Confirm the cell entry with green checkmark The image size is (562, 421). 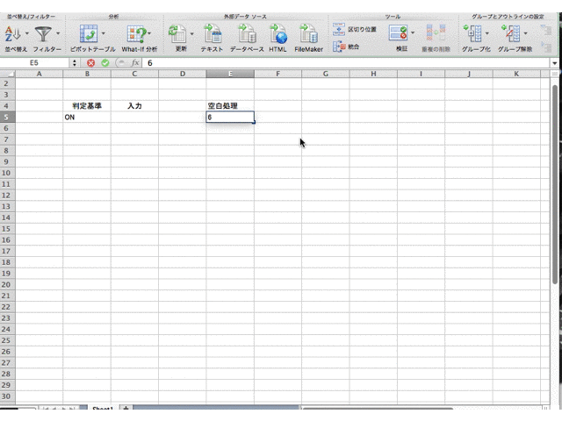105,63
